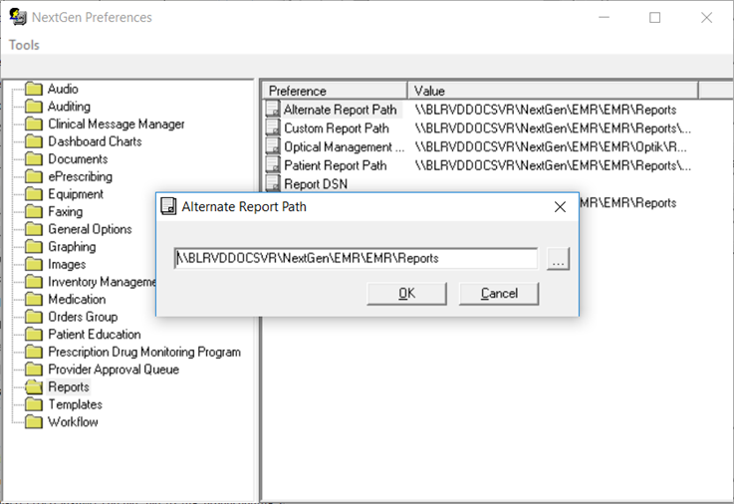Click the report path text field
Viewport: 734px width, 504px height.
[356, 258]
